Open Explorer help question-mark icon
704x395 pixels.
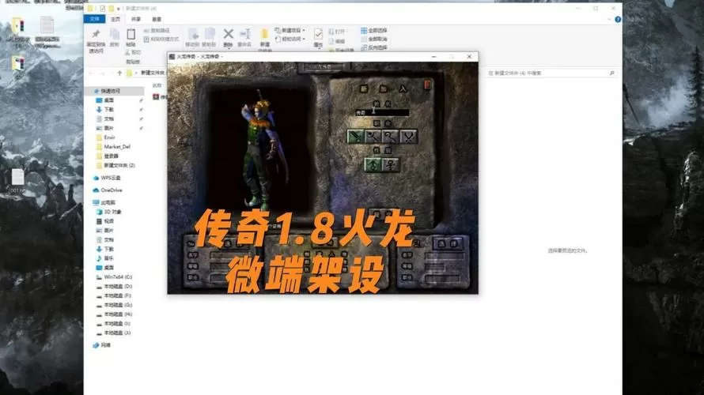click(618, 19)
